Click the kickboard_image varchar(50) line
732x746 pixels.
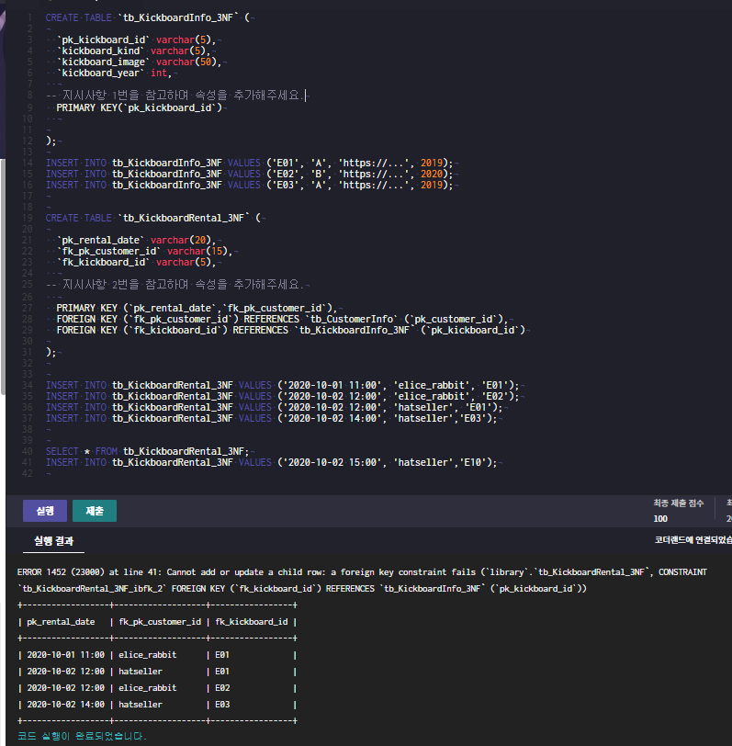pyautogui.click(x=139, y=62)
